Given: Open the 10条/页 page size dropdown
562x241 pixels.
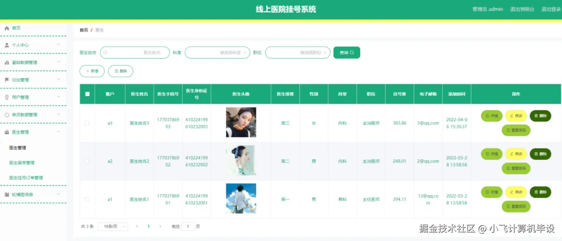Looking at the screenshot, I should coord(113,226).
